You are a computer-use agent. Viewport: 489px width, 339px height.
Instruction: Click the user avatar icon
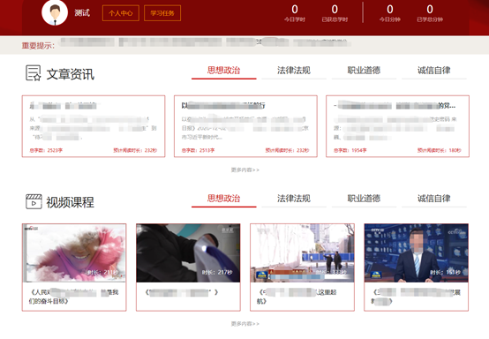pyautogui.click(x=55, y=12)
